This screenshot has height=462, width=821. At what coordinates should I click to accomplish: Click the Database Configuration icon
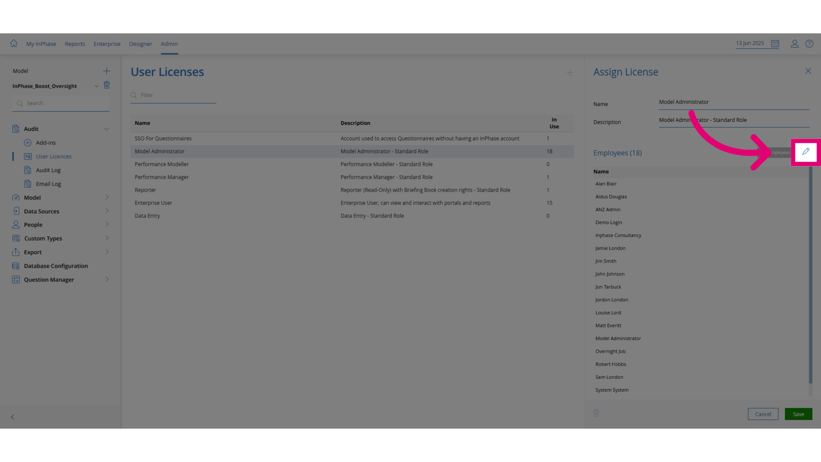tap(16, 266)
